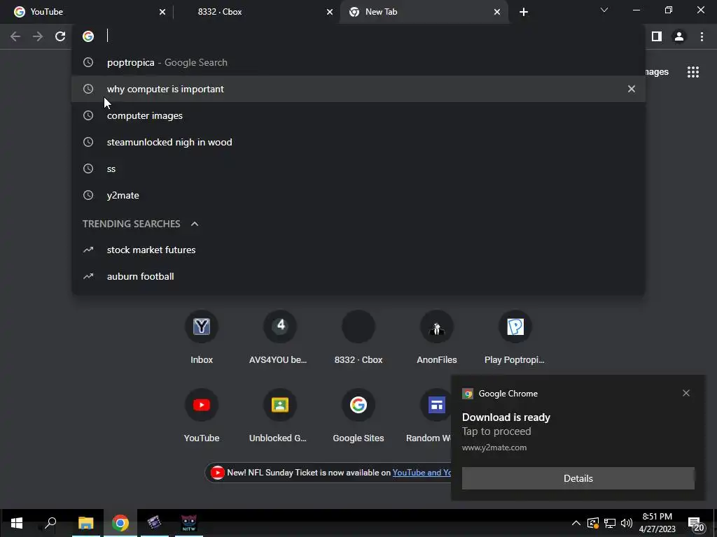Click the volume speaker tray icon

(627, 523)
